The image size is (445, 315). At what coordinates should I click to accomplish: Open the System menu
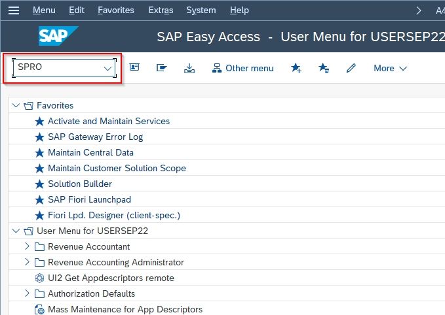pos(201,10)
